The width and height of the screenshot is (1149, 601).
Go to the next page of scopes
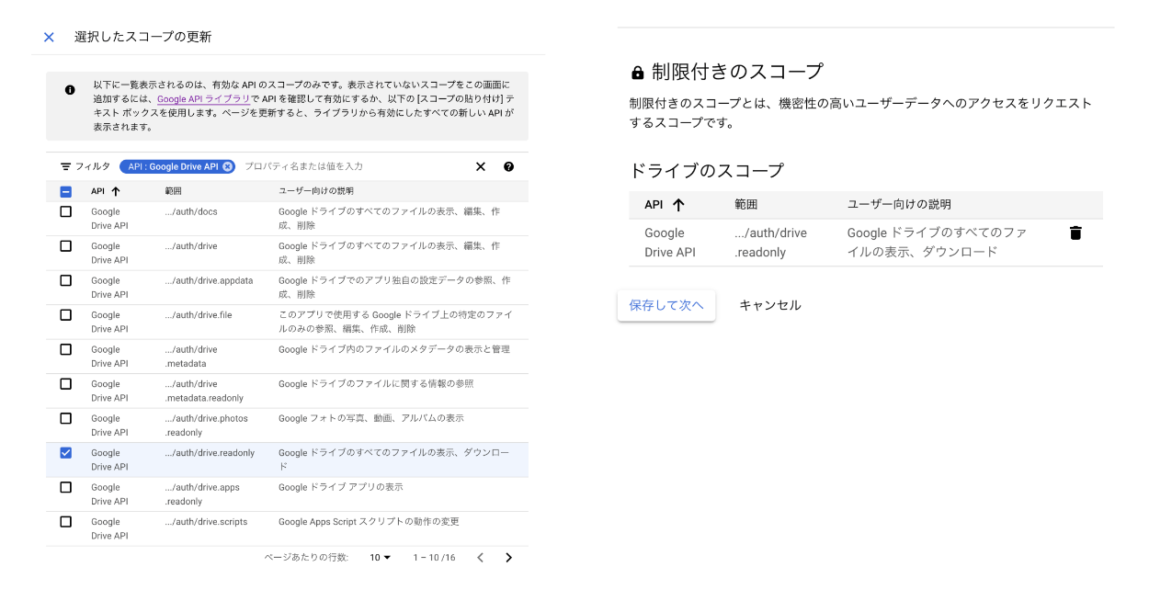point(508,558)
